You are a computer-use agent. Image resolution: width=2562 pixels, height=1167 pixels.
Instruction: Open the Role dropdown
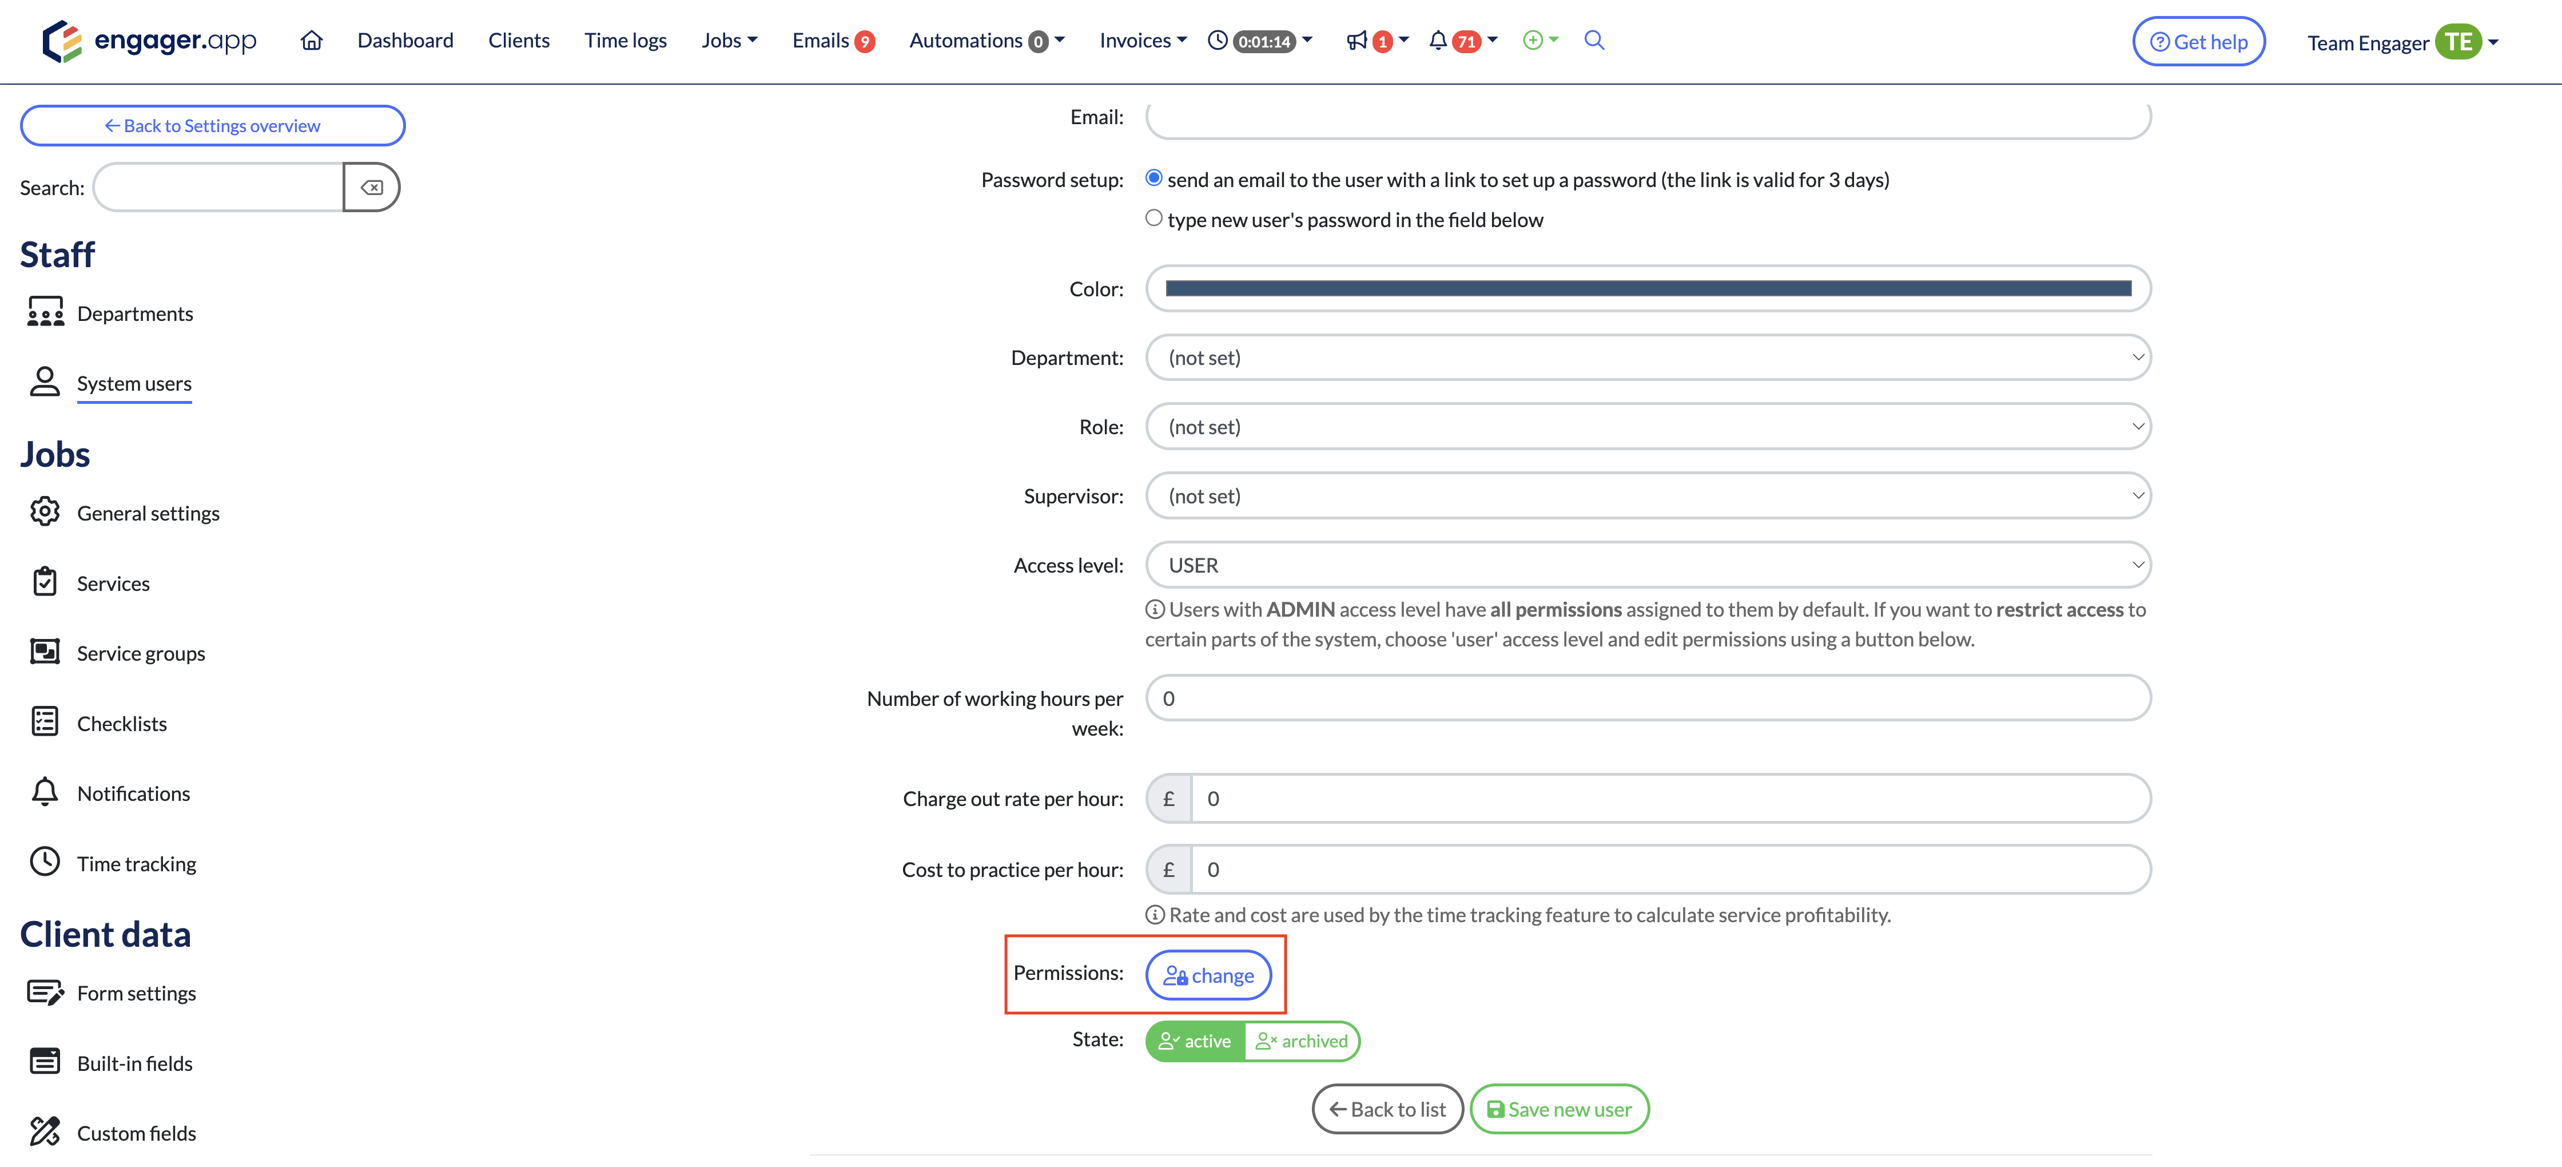[1647, 427]
